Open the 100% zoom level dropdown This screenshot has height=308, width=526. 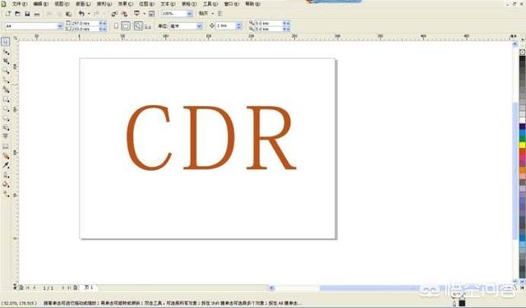tap(190, 14)
